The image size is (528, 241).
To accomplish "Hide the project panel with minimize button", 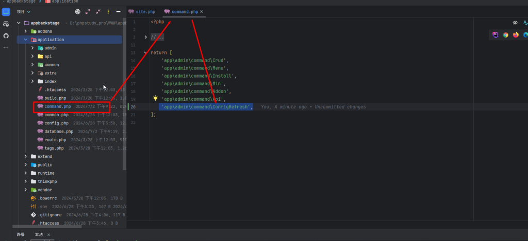I will tap(118, 11).
